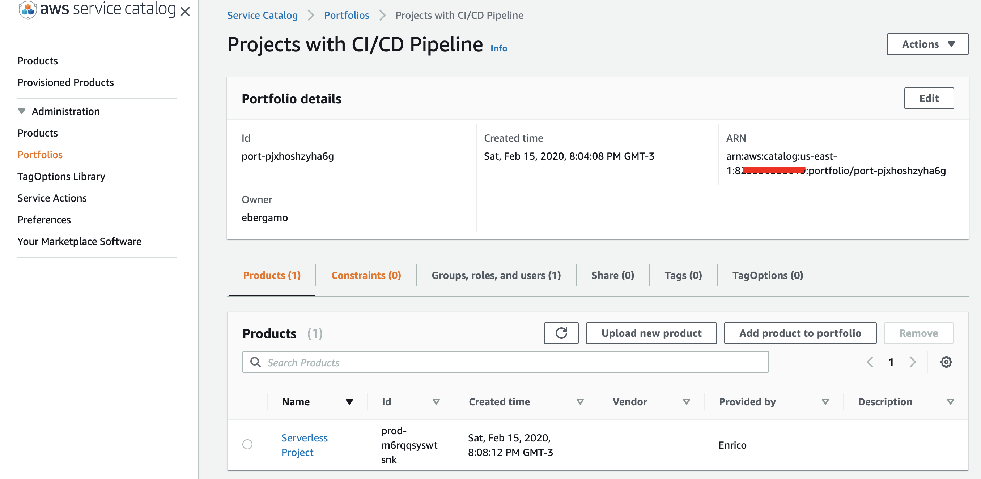This screenshot has height=479, width=981.
Task: Switch to Constraints (0) tab
Action: click(366, 275)
